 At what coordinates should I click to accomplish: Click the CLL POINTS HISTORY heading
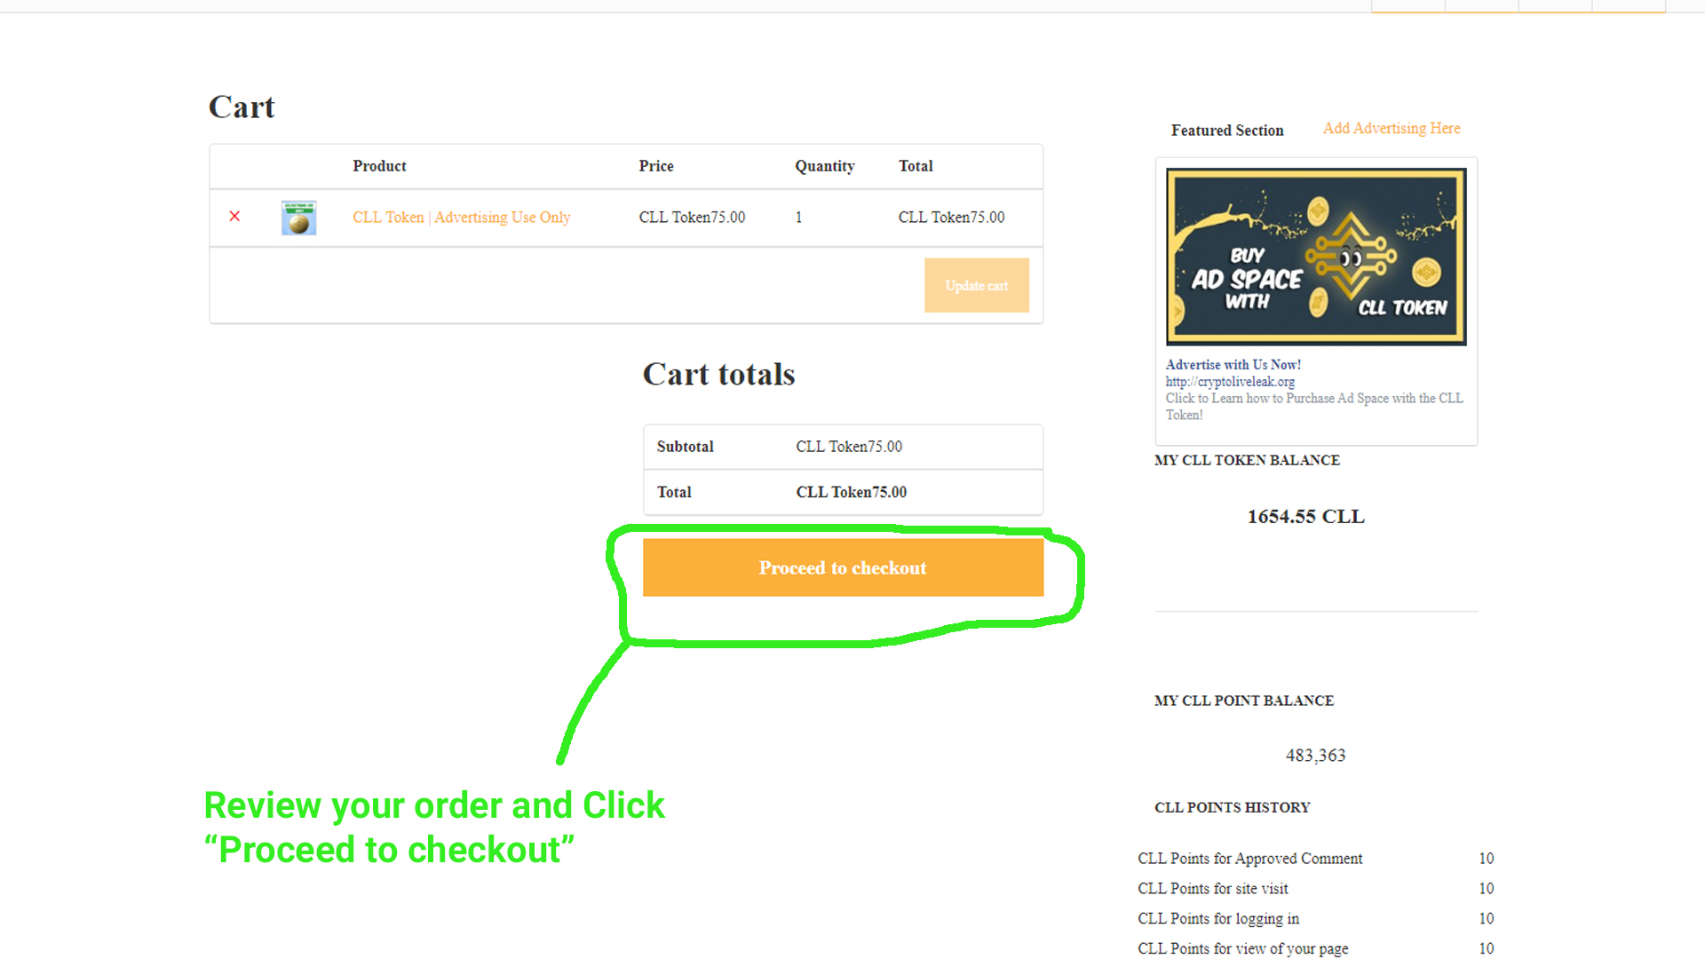[1232, 808]
